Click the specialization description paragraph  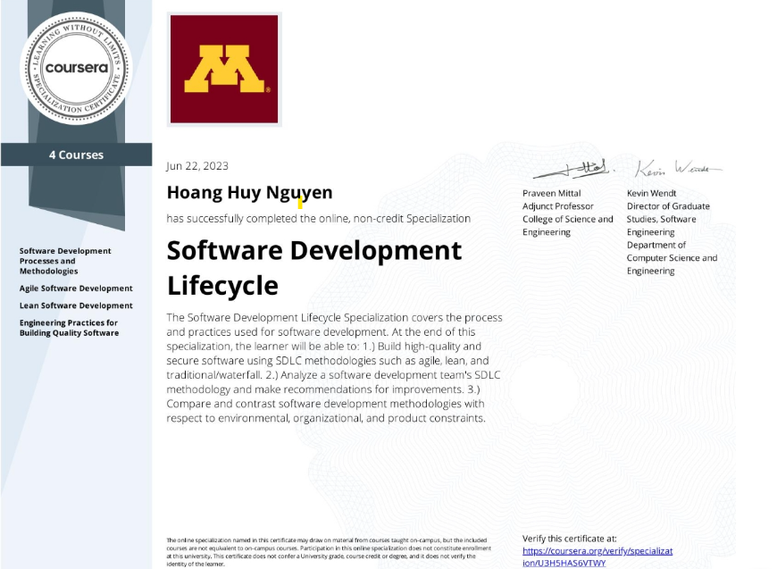pyautogui.click(x=334, y=367)
